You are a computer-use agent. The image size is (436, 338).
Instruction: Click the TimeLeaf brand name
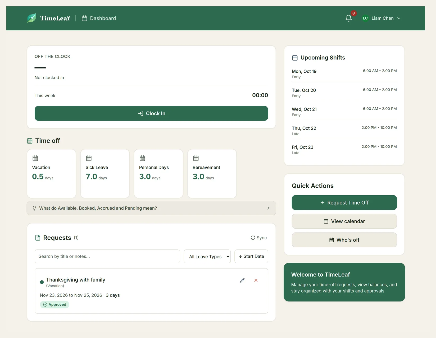[x=55, y=18]
